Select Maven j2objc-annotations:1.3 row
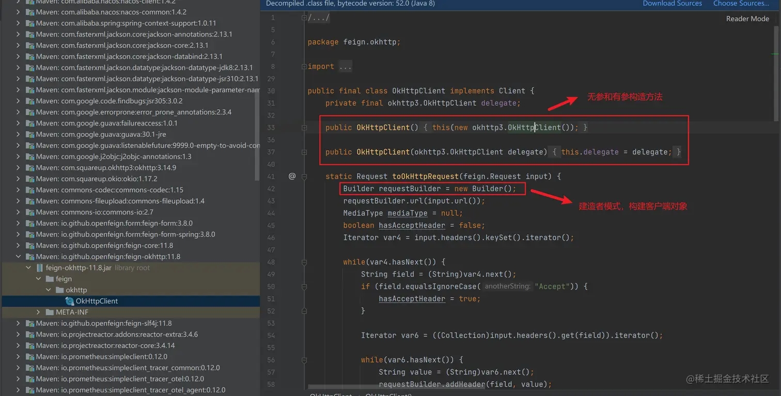This screenshot has width=781, height=396. point(131,156)
